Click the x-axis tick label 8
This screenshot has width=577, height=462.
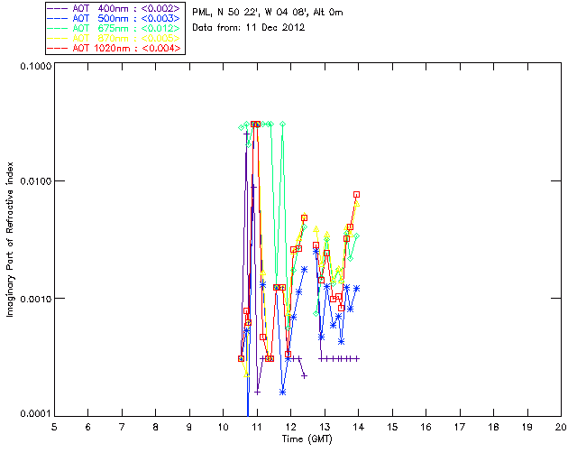coord(156,427)
